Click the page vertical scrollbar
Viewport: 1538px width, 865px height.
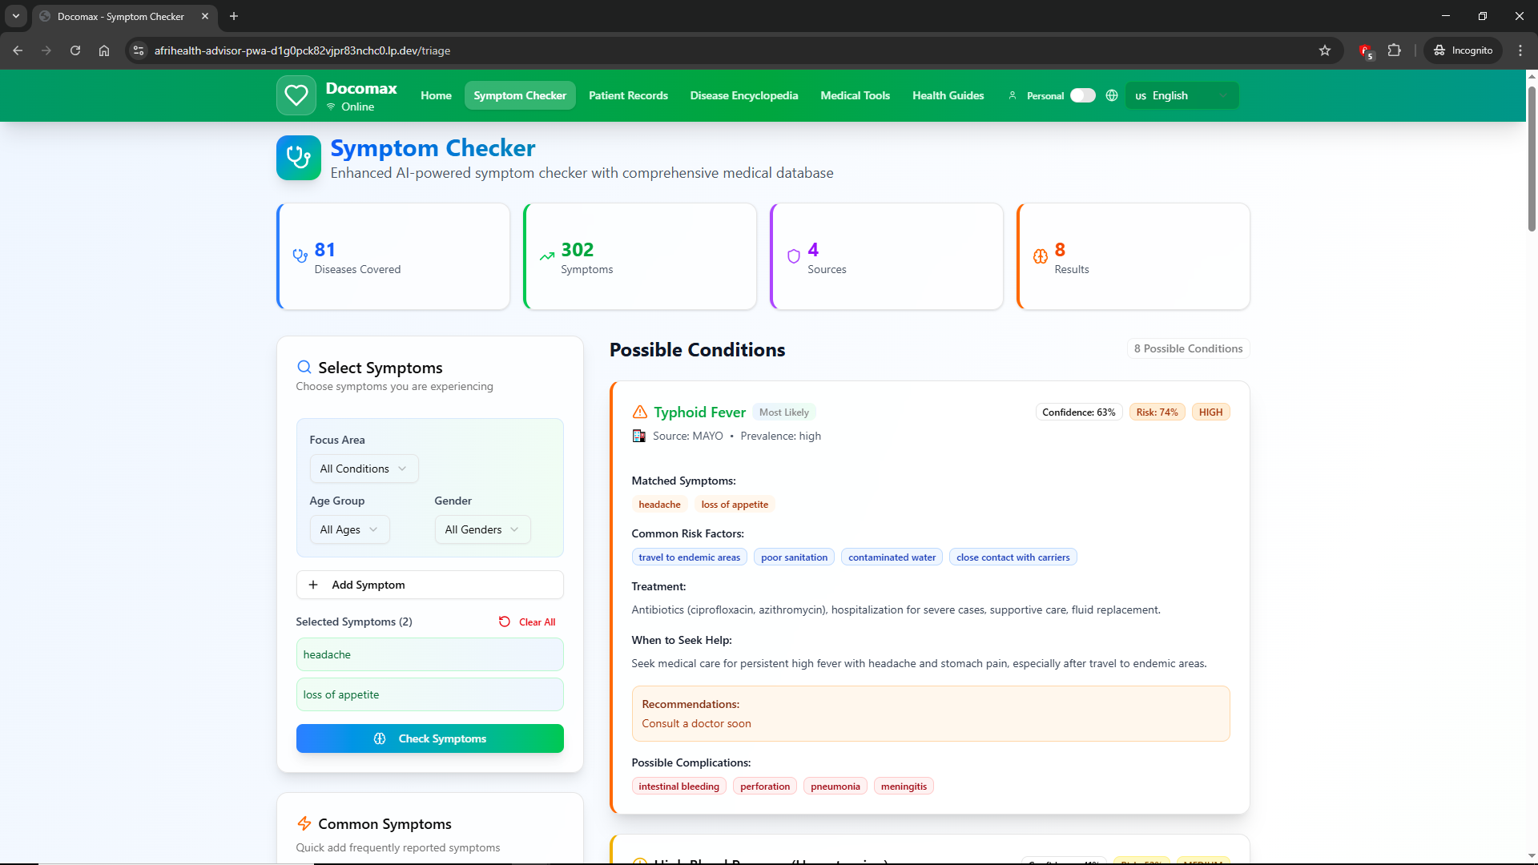tap(1532, 160)
